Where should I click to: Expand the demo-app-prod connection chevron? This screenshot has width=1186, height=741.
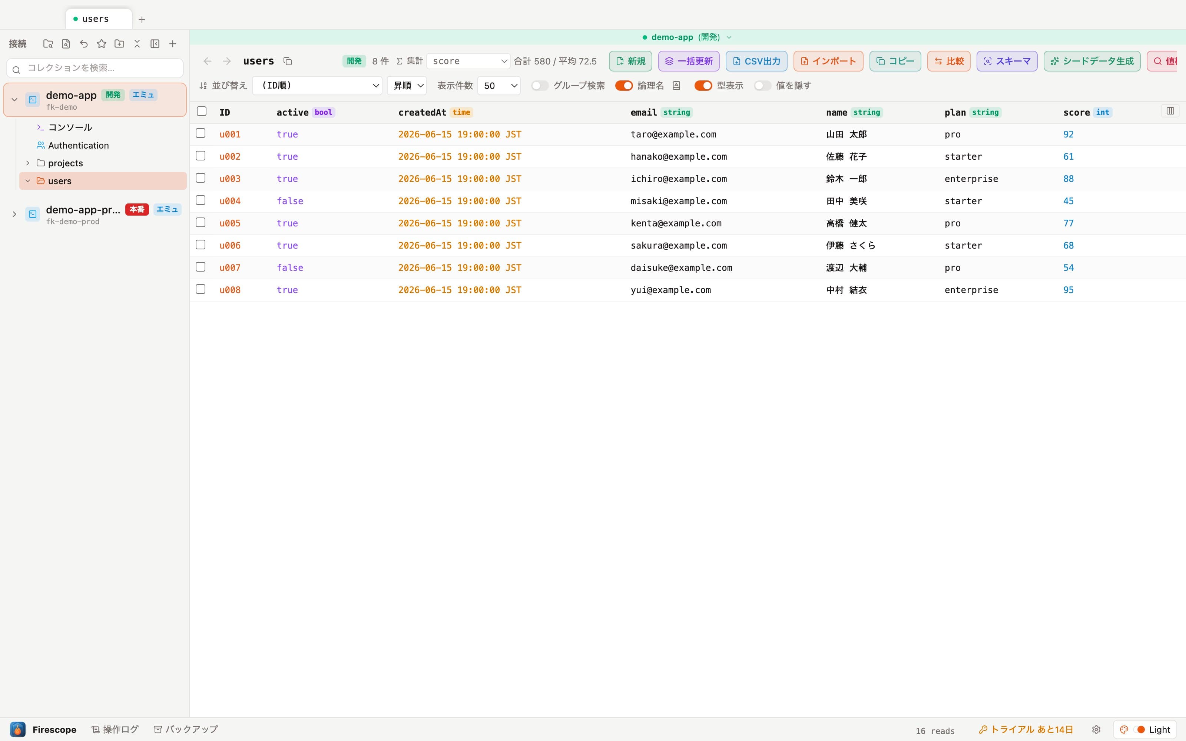click(14, 214)
